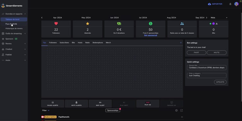This screenshot has width=242, height=121.
Task: Click the red heart Followers icon
Action: pyautogui.click(x=56, y=24)
